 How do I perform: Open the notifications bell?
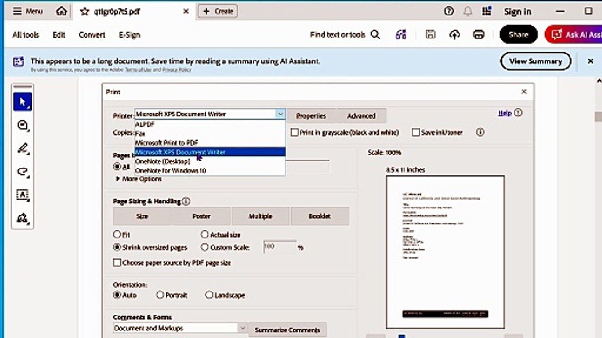[468, 11]
